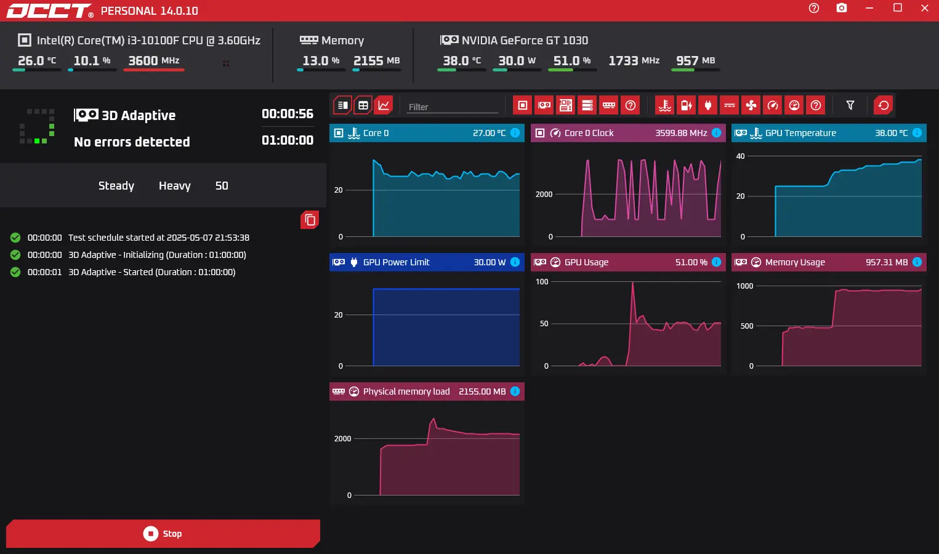
Task: Reset the monitoring graphs with the refresh icon
Action: pos(883,105)
